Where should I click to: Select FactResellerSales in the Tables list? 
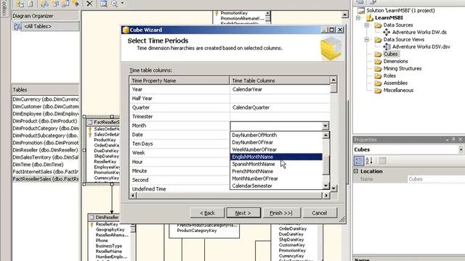pos(46,179)
